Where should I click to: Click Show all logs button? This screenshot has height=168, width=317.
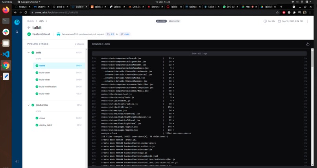pos(199,53)
